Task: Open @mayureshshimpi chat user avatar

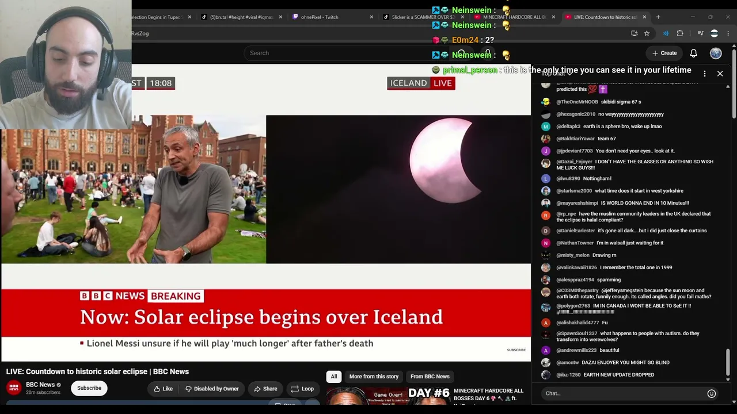Action: (546, 203)
